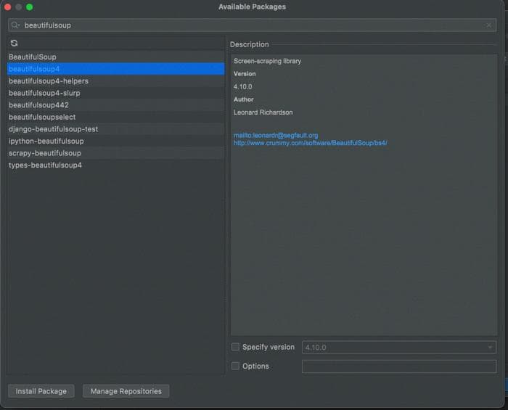508x410 pixels.
Task: Select the types-beautifulsoup4 package
Action: [115, 165]
